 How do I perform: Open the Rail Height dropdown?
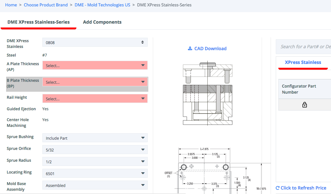(x=95, y=98)
